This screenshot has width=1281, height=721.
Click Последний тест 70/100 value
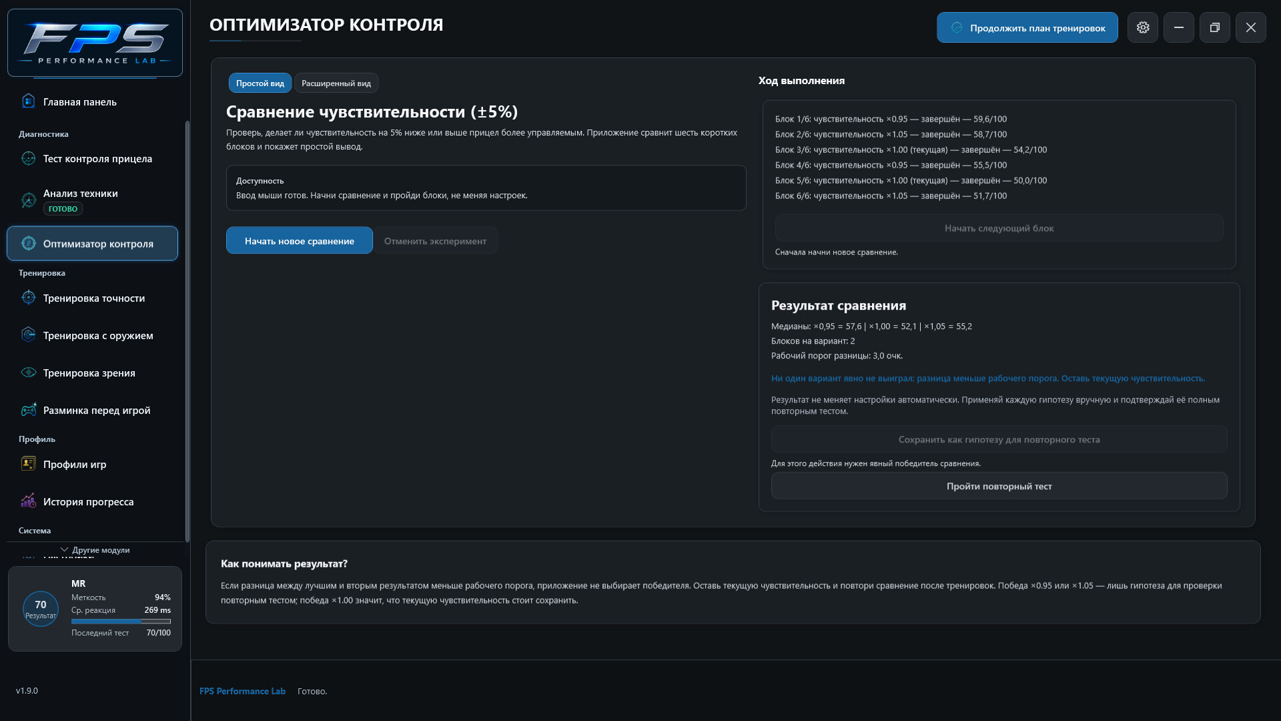click(x=158, y=633)
